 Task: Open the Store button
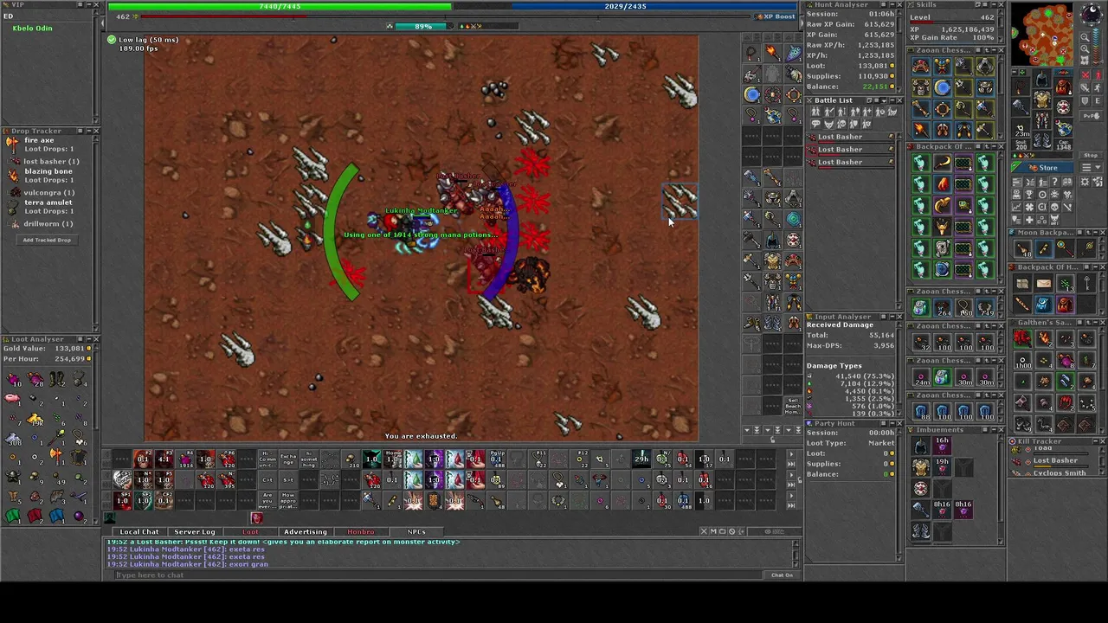[1041, 168]
